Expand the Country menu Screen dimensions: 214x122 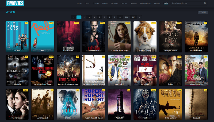96,3
